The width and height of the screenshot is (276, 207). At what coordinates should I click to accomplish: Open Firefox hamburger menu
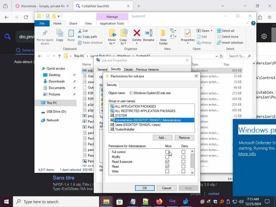click(270, 17)
